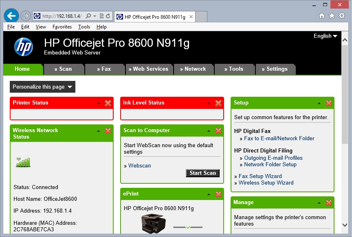Close the Printer Status panel
The image size is (352, 237).
[x=108, y=103]
